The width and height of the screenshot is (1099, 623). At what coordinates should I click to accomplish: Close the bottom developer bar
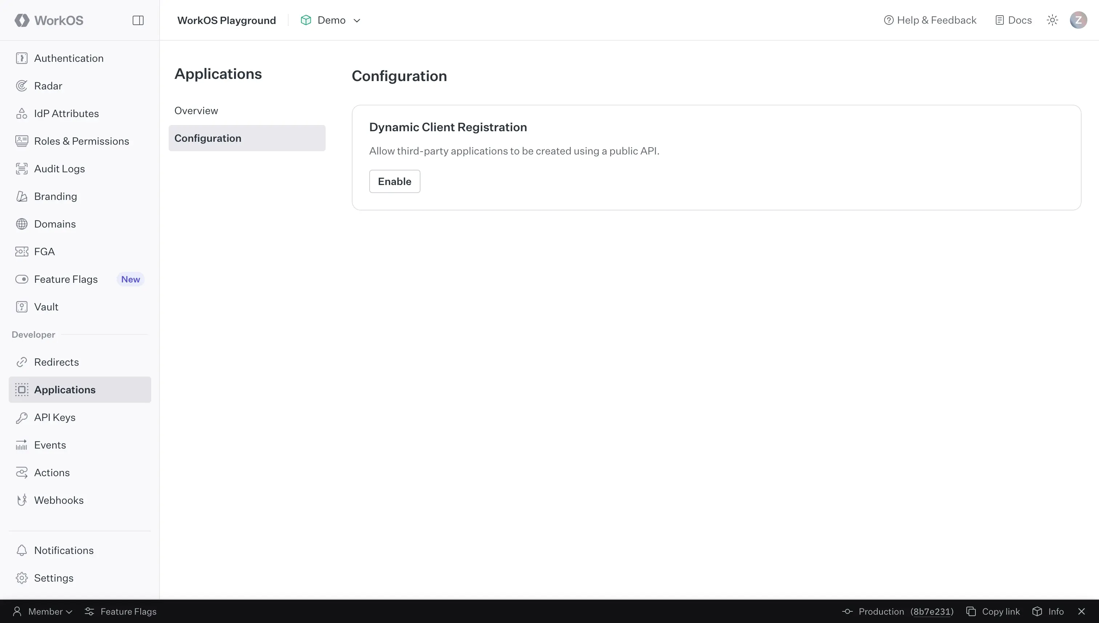1082,611
